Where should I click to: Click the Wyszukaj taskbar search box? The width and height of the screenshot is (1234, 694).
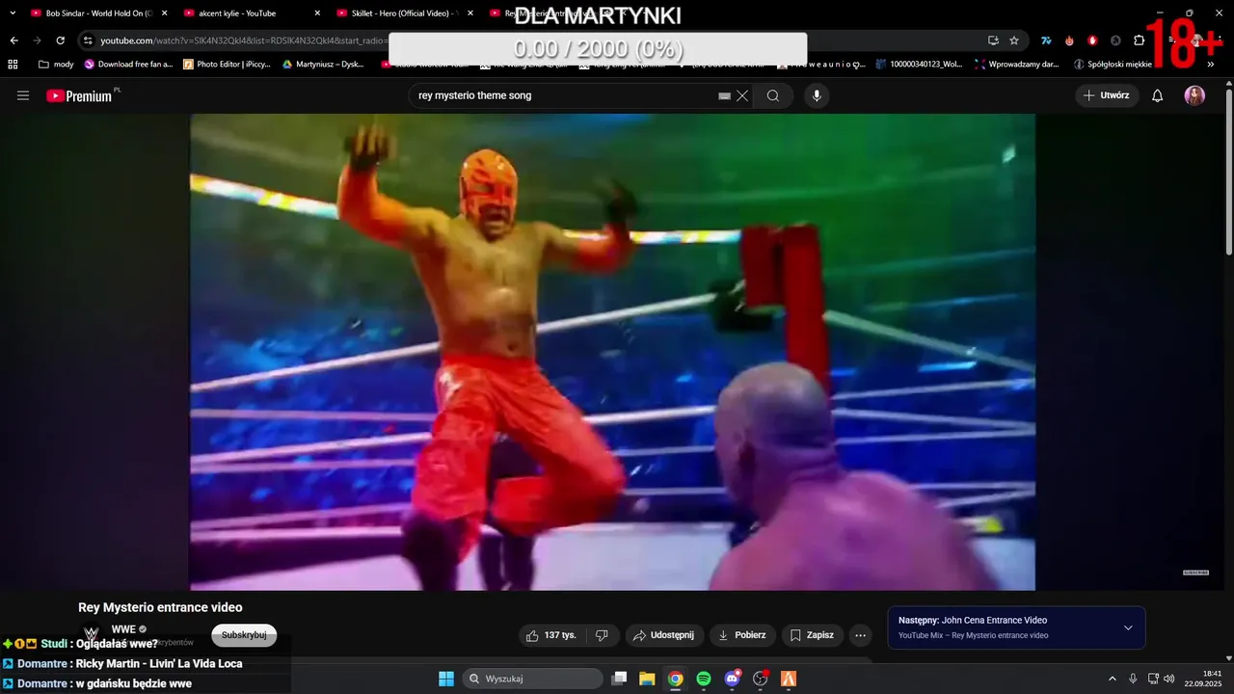pos(532,679)
